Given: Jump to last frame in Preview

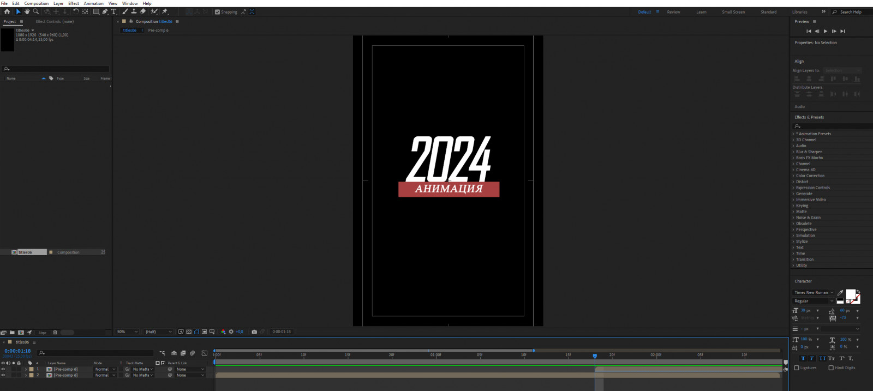Looking at the screenshot, I should pyautogui.click(x=842, y=31).
